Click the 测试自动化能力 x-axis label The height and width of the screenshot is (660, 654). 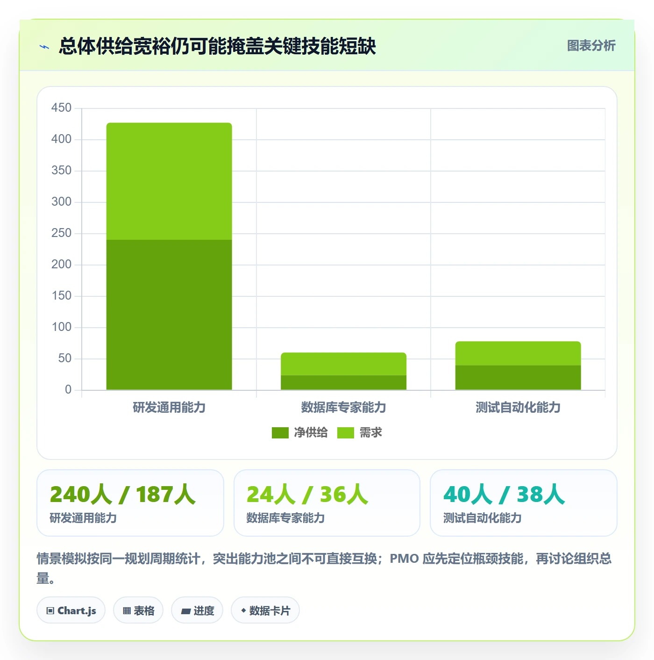tap(518, 408)
